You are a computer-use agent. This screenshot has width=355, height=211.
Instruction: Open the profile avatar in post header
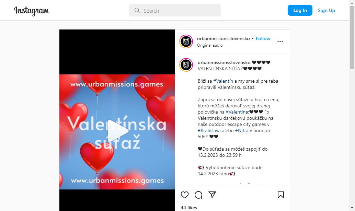pyautogui.click(x=186, y=42)
